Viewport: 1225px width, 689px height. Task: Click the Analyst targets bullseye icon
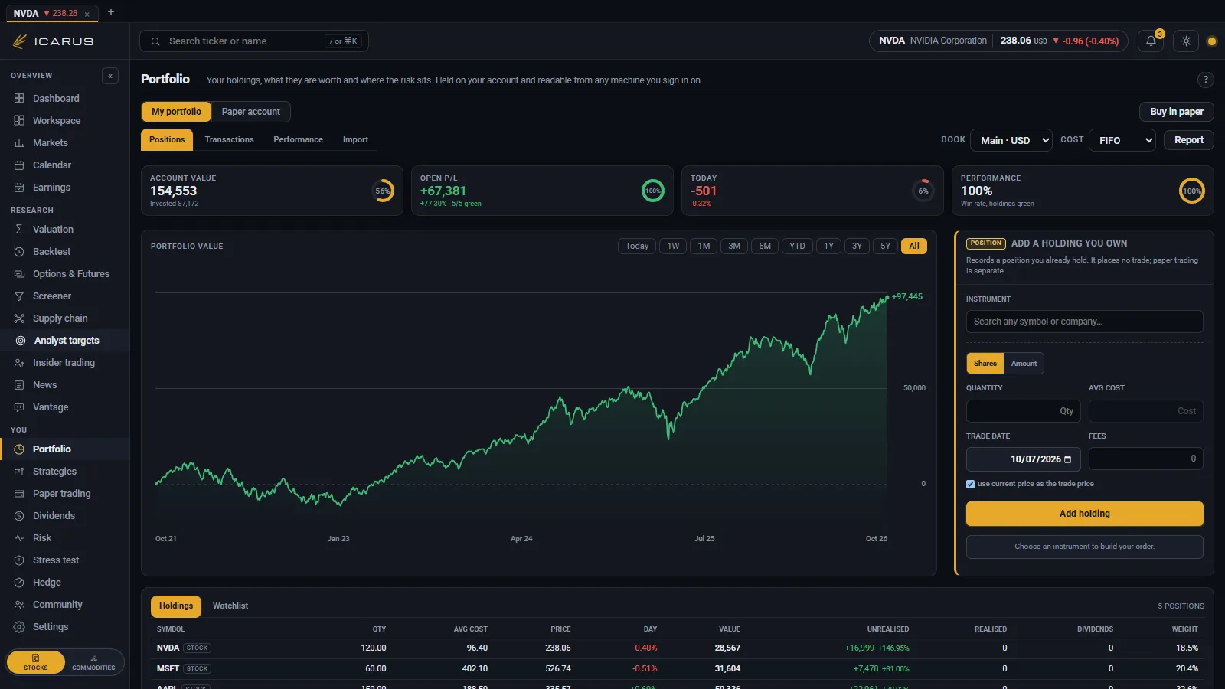pyautogui.click(x=21, y=341)
